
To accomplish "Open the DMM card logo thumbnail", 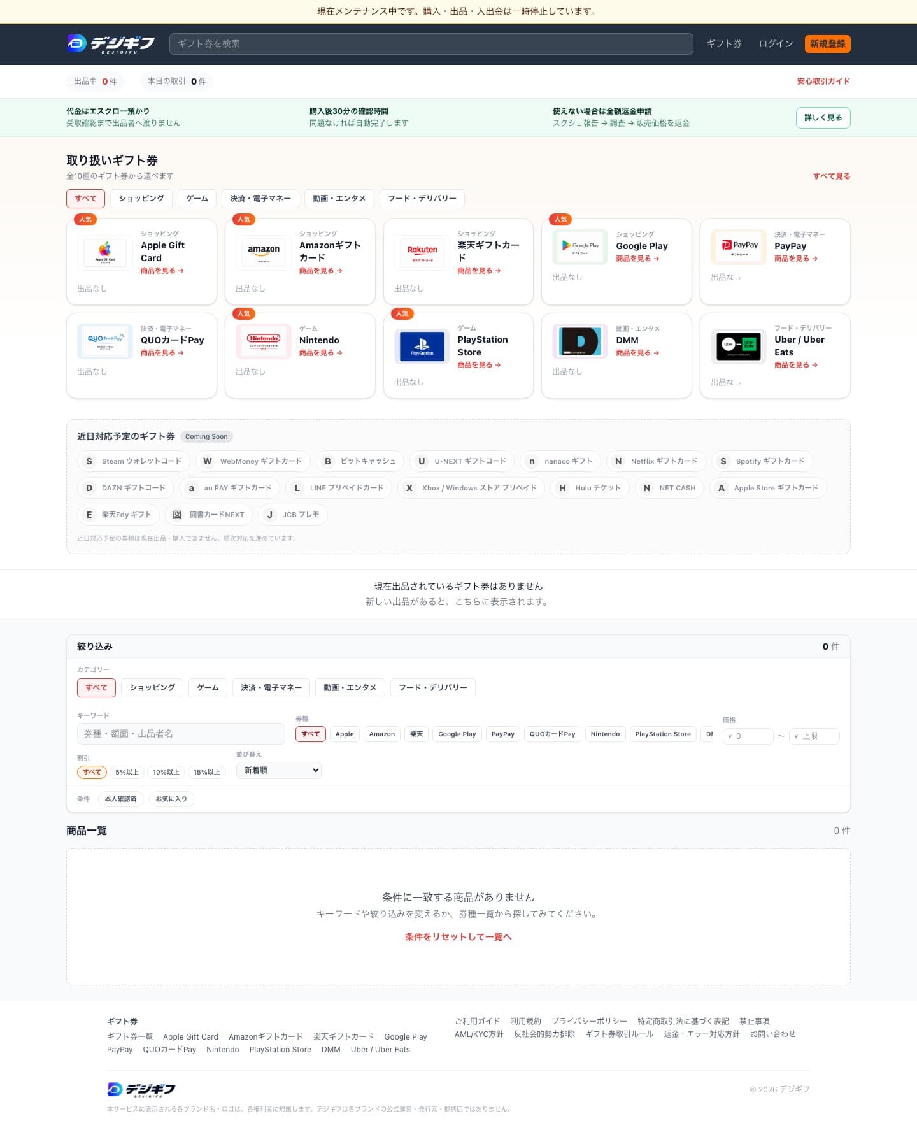I will coord(580,341).
